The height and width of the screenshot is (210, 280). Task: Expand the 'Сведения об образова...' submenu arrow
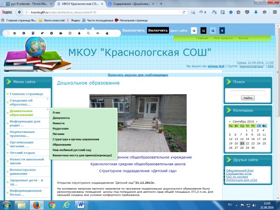48,99
